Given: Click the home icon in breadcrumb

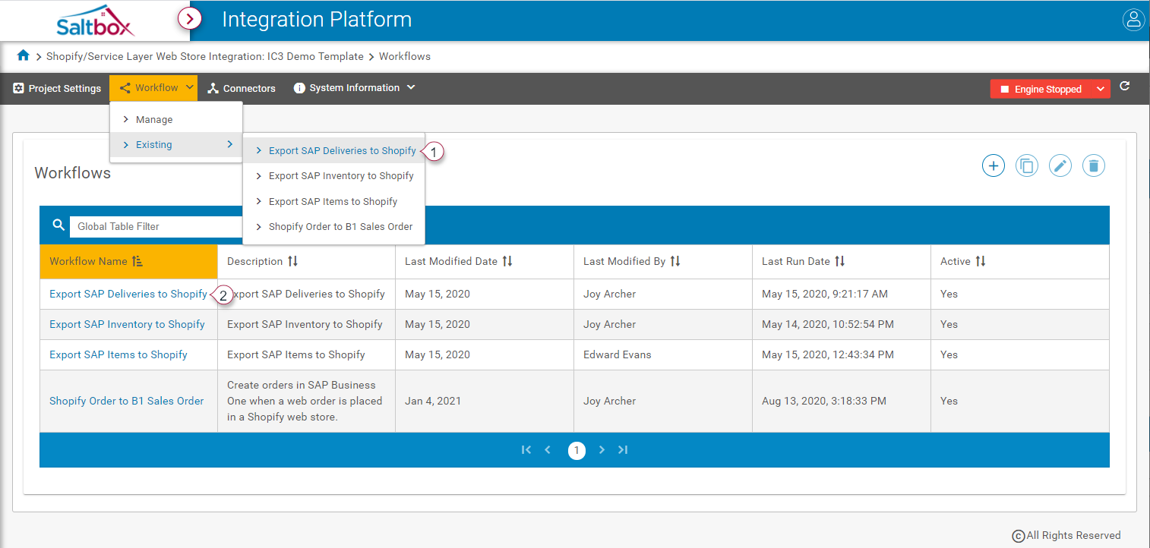Looking at the screenshot, I should [24, 55].
